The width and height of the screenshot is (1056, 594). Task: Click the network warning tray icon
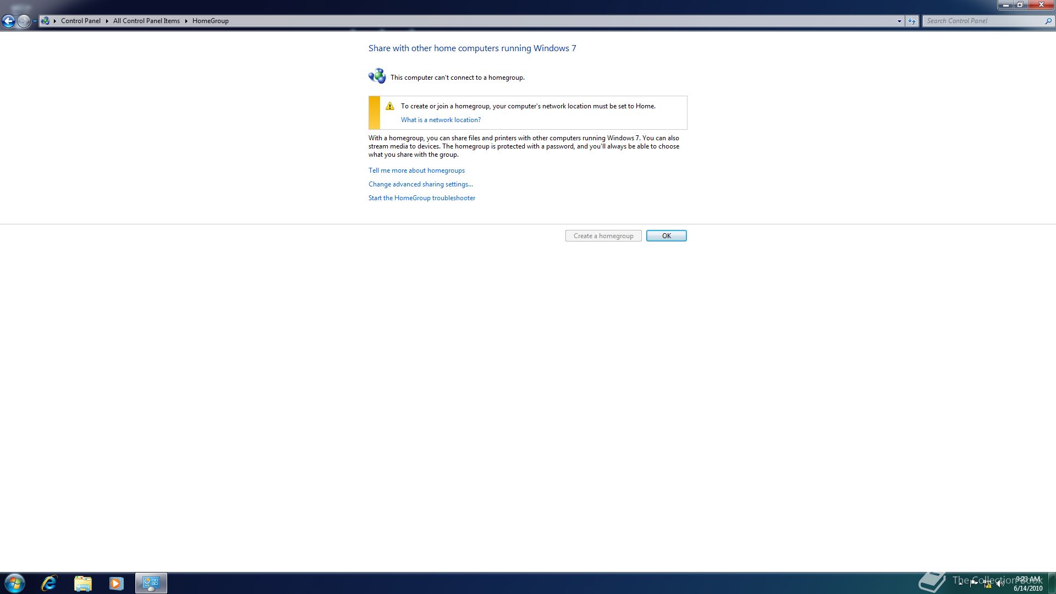coord(987,584)
